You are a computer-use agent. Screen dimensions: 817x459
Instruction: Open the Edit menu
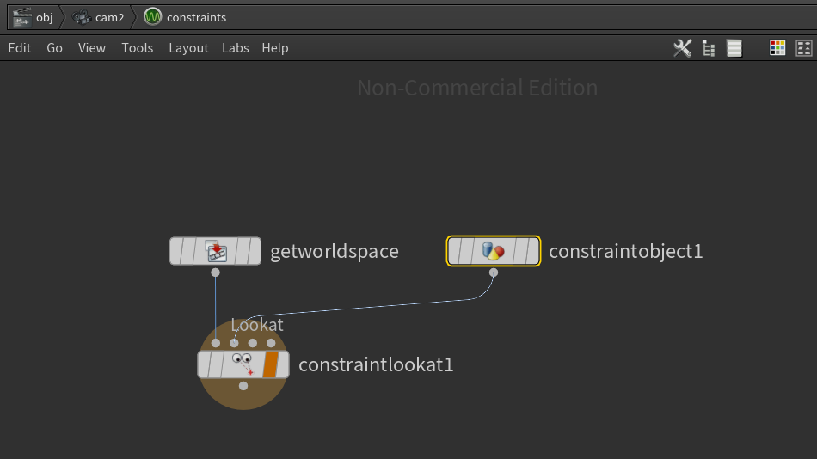(x=20, y=48)
